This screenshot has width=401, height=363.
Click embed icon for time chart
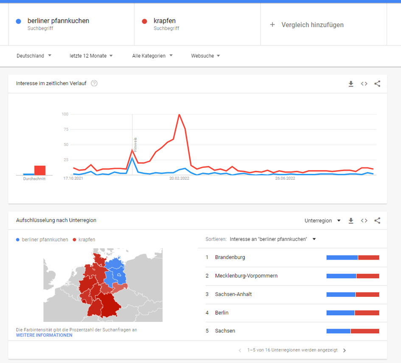[364, 84]
